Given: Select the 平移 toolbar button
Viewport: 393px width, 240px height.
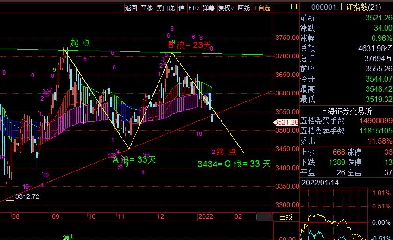Looking at the screenshot, I should pos(147,8).
